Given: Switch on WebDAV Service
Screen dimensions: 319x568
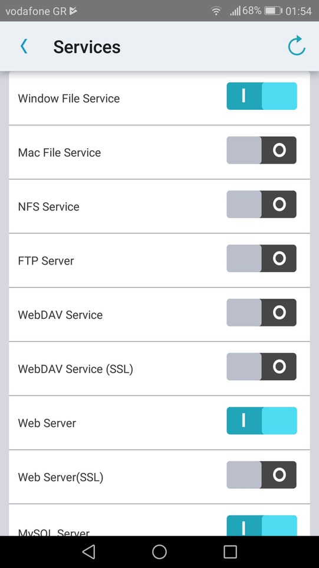Looking at the screenshot, I should (x=261, y=312).
